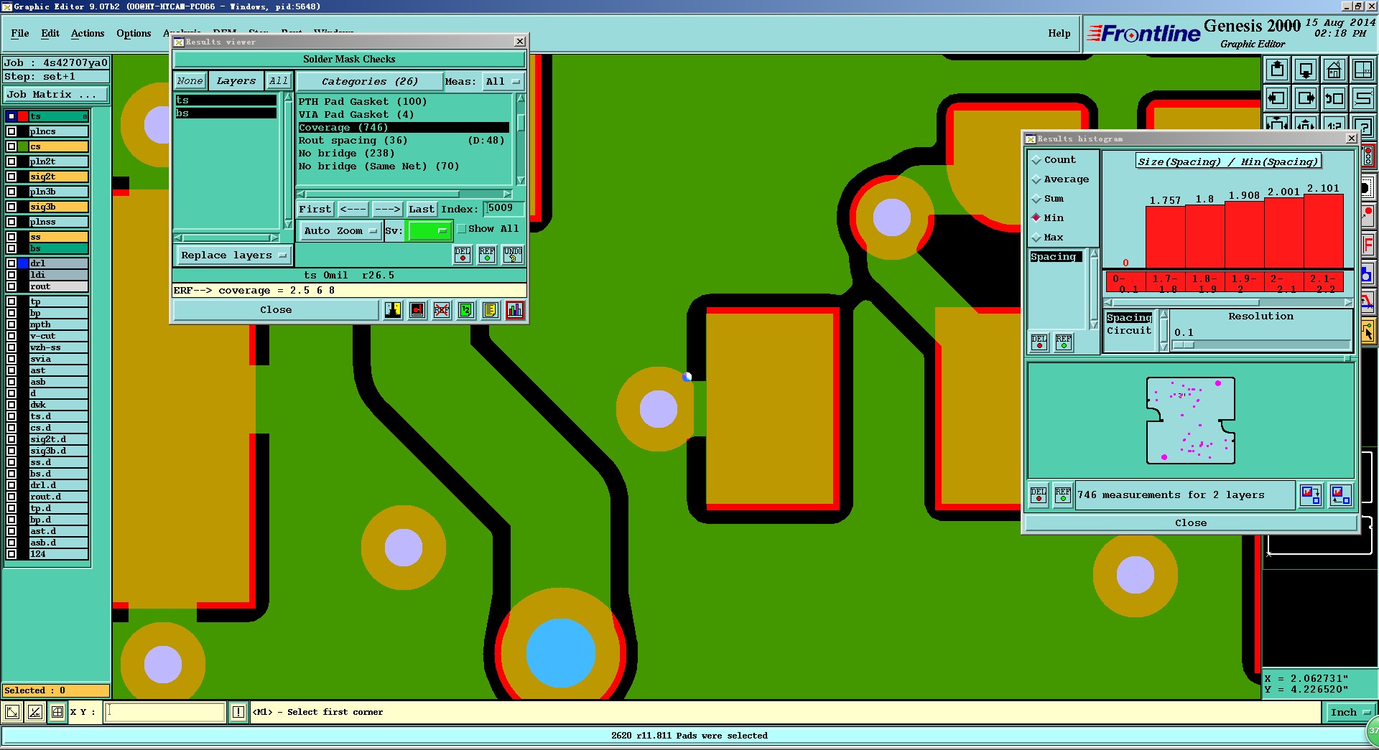Open the Actions menu
Image resolution: width=1379 pixels, height=750 pixels.
point(88,33)
